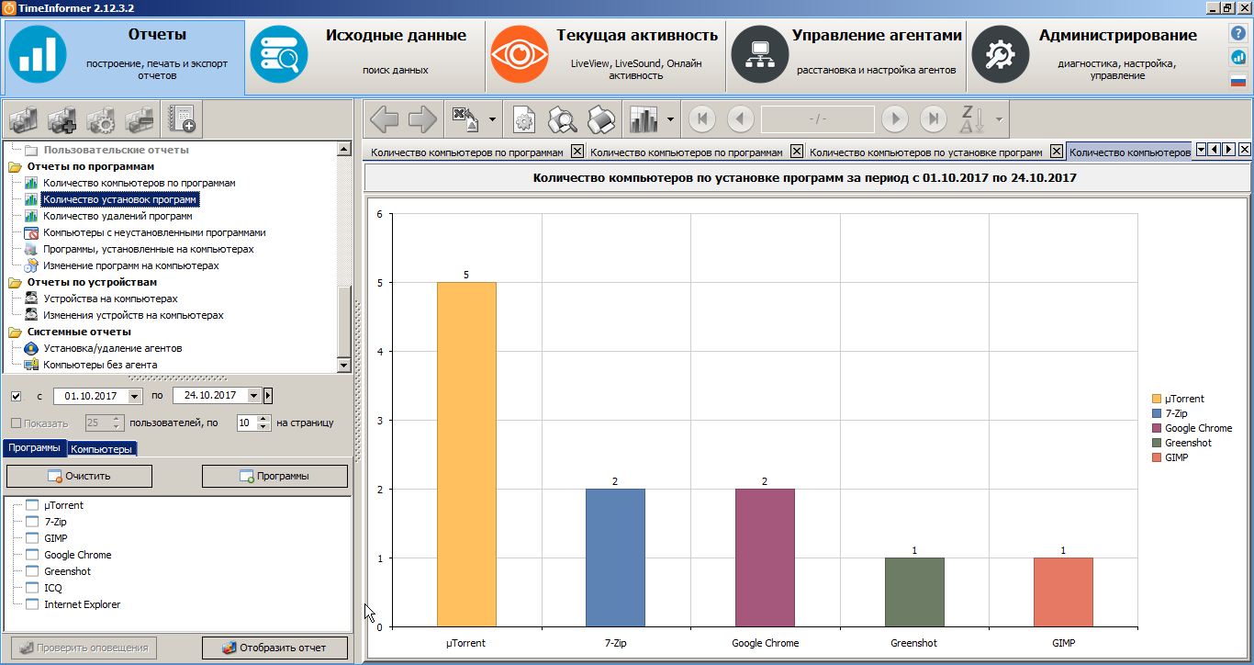The height and width of the screenshot is (665, 1254).
Task: Open the Excel export dropdown arrow
Action: 492,119
